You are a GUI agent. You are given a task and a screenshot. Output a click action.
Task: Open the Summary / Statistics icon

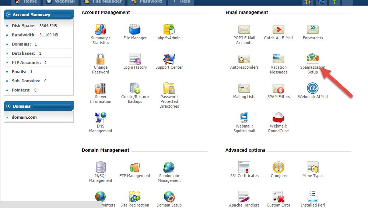(101, 29)
